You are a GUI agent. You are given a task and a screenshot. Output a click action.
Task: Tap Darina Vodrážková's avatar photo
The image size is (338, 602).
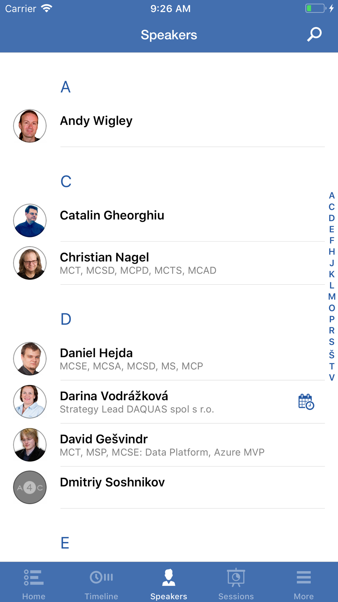[x=30, y=402]
